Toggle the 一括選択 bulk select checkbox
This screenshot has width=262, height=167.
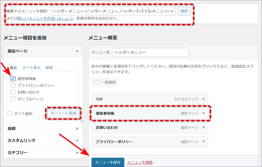coord(96,82)
